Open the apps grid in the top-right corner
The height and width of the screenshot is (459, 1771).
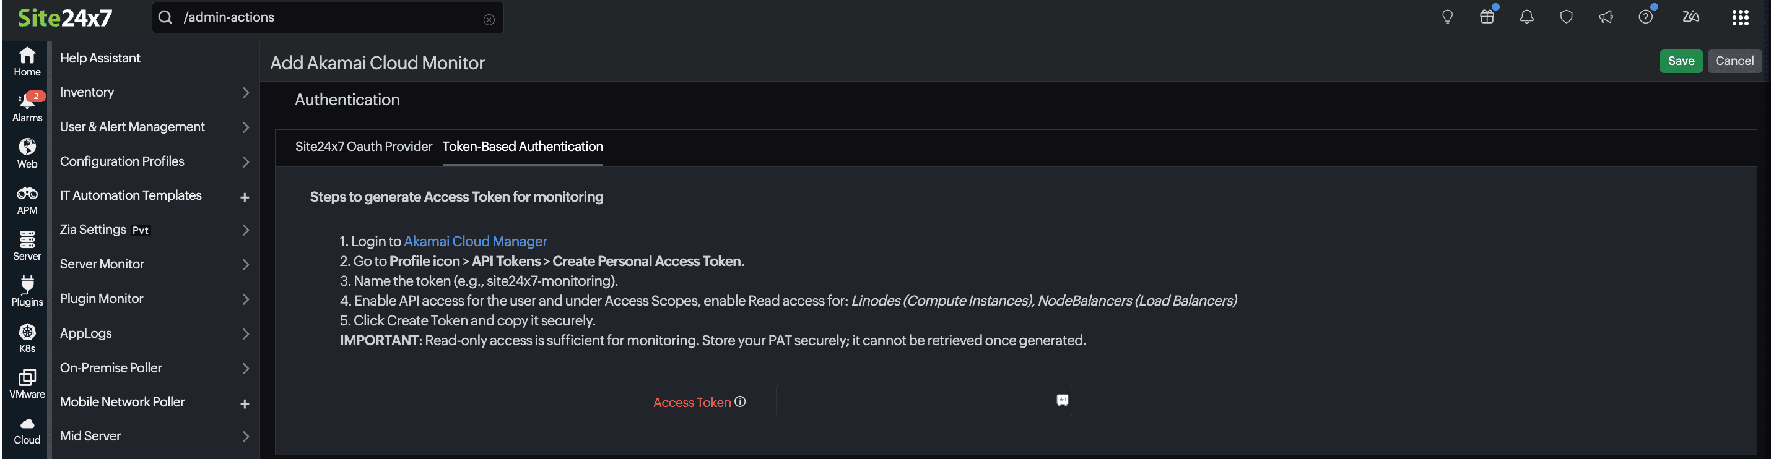pyautogui.click(x=1741, y=17)
